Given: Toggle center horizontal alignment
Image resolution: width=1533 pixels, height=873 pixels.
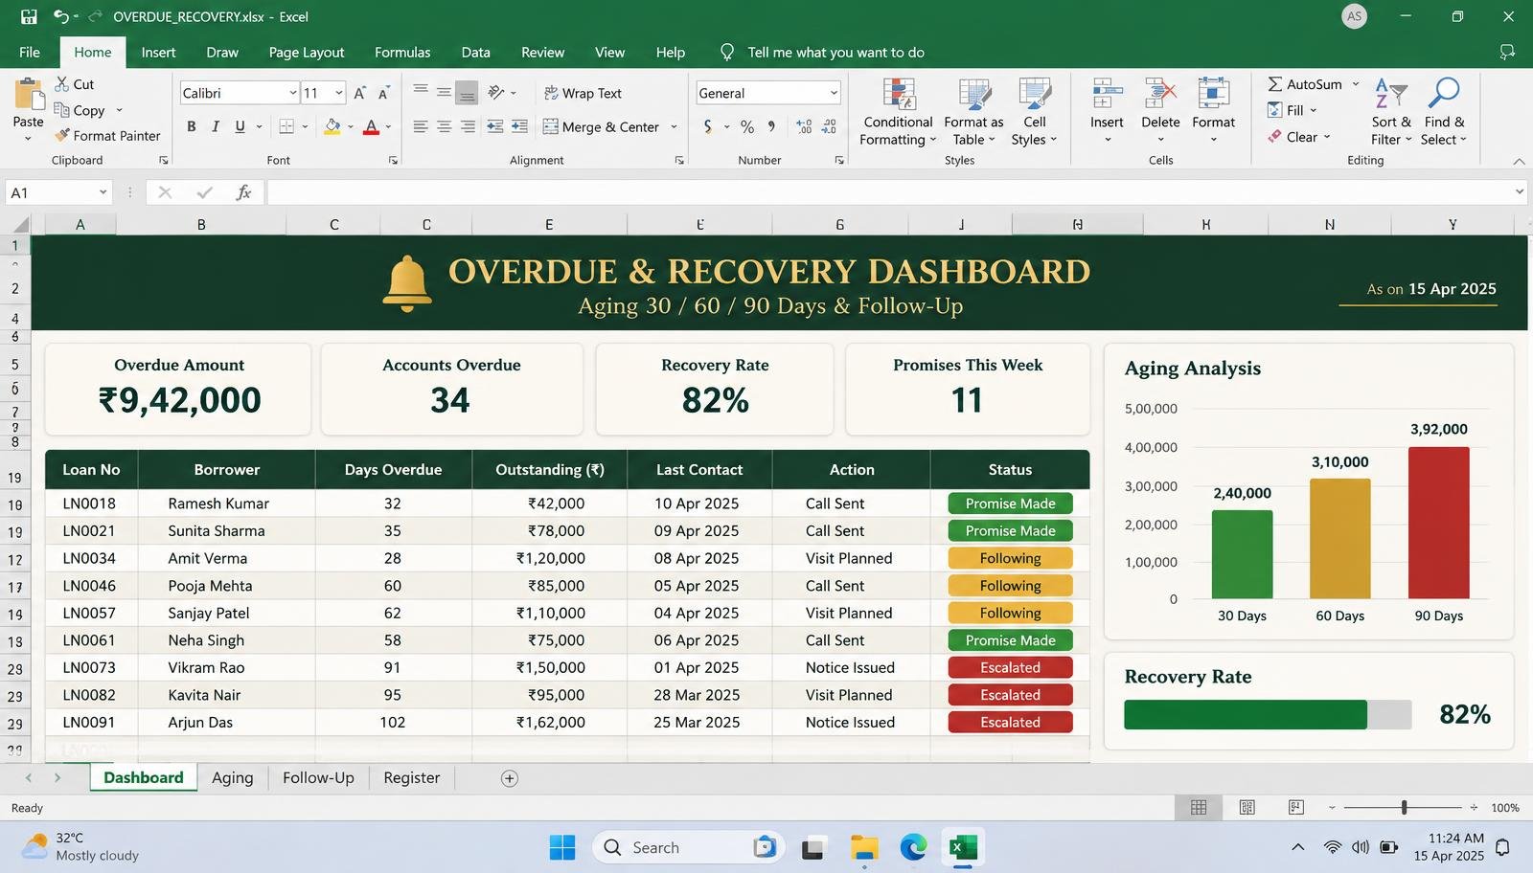Looking at the screenshot, I should coord(444,126).
